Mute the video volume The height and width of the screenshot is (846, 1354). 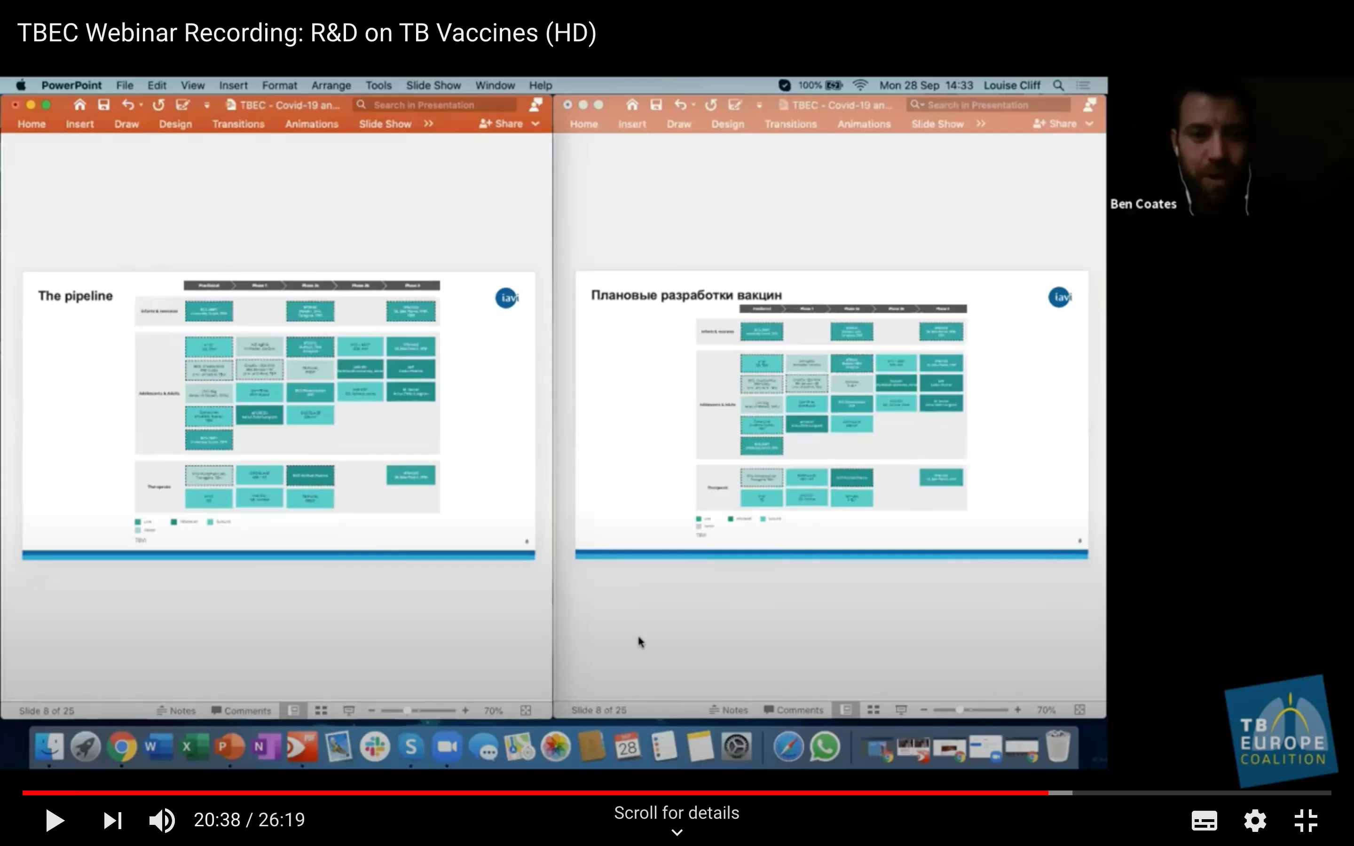click(x=162, y=820)
